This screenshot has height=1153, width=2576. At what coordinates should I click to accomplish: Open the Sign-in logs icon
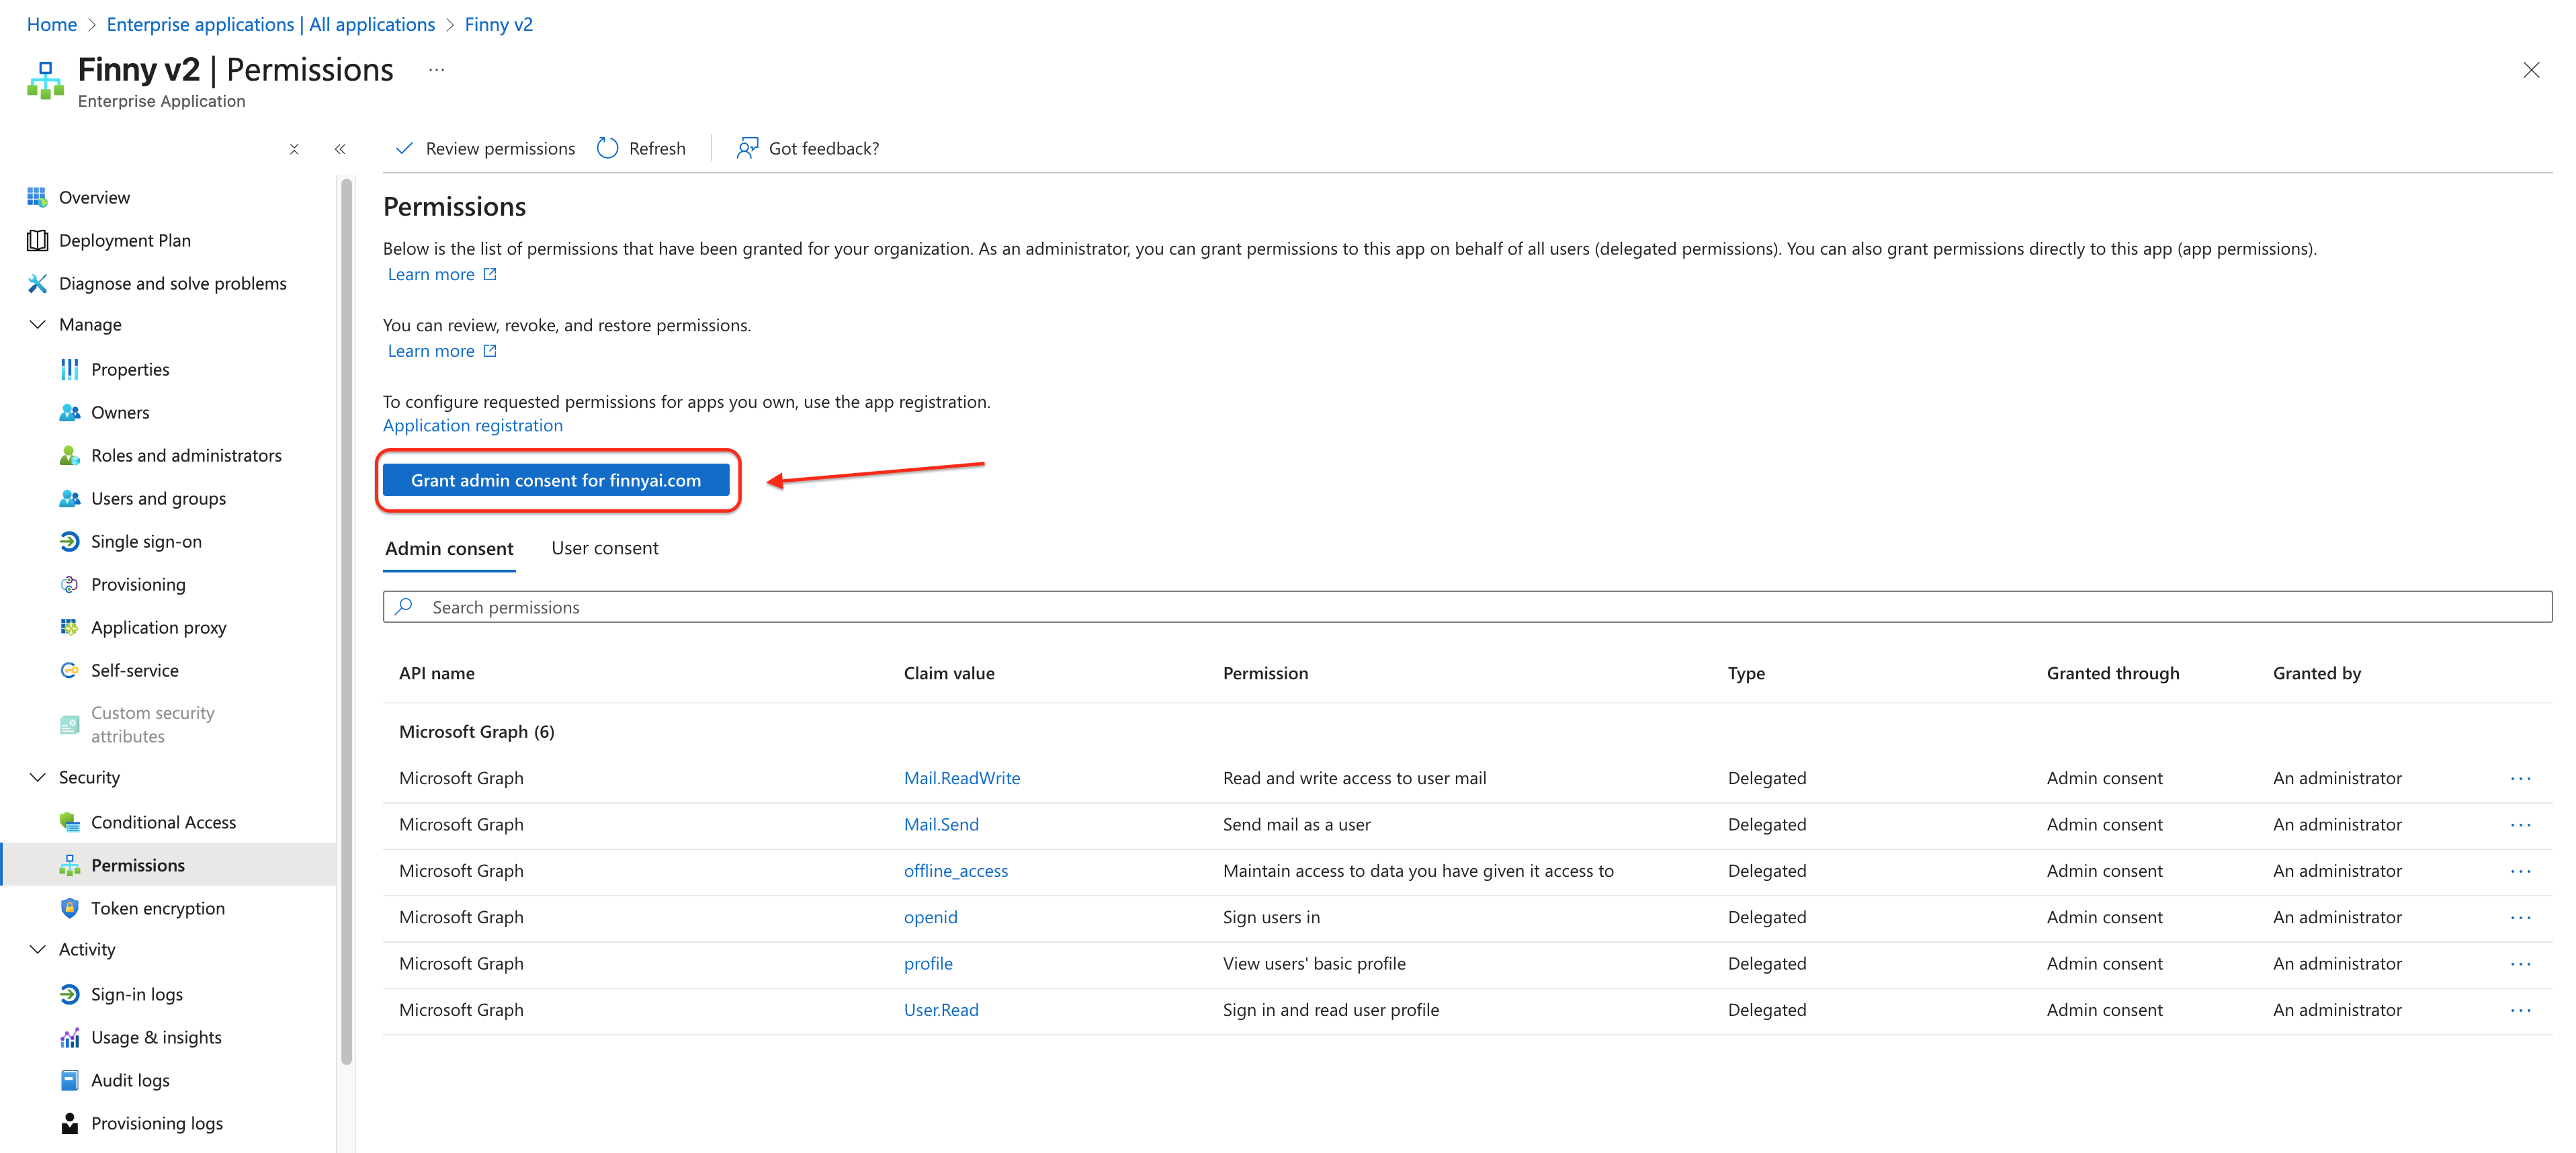tap(69, 994)
